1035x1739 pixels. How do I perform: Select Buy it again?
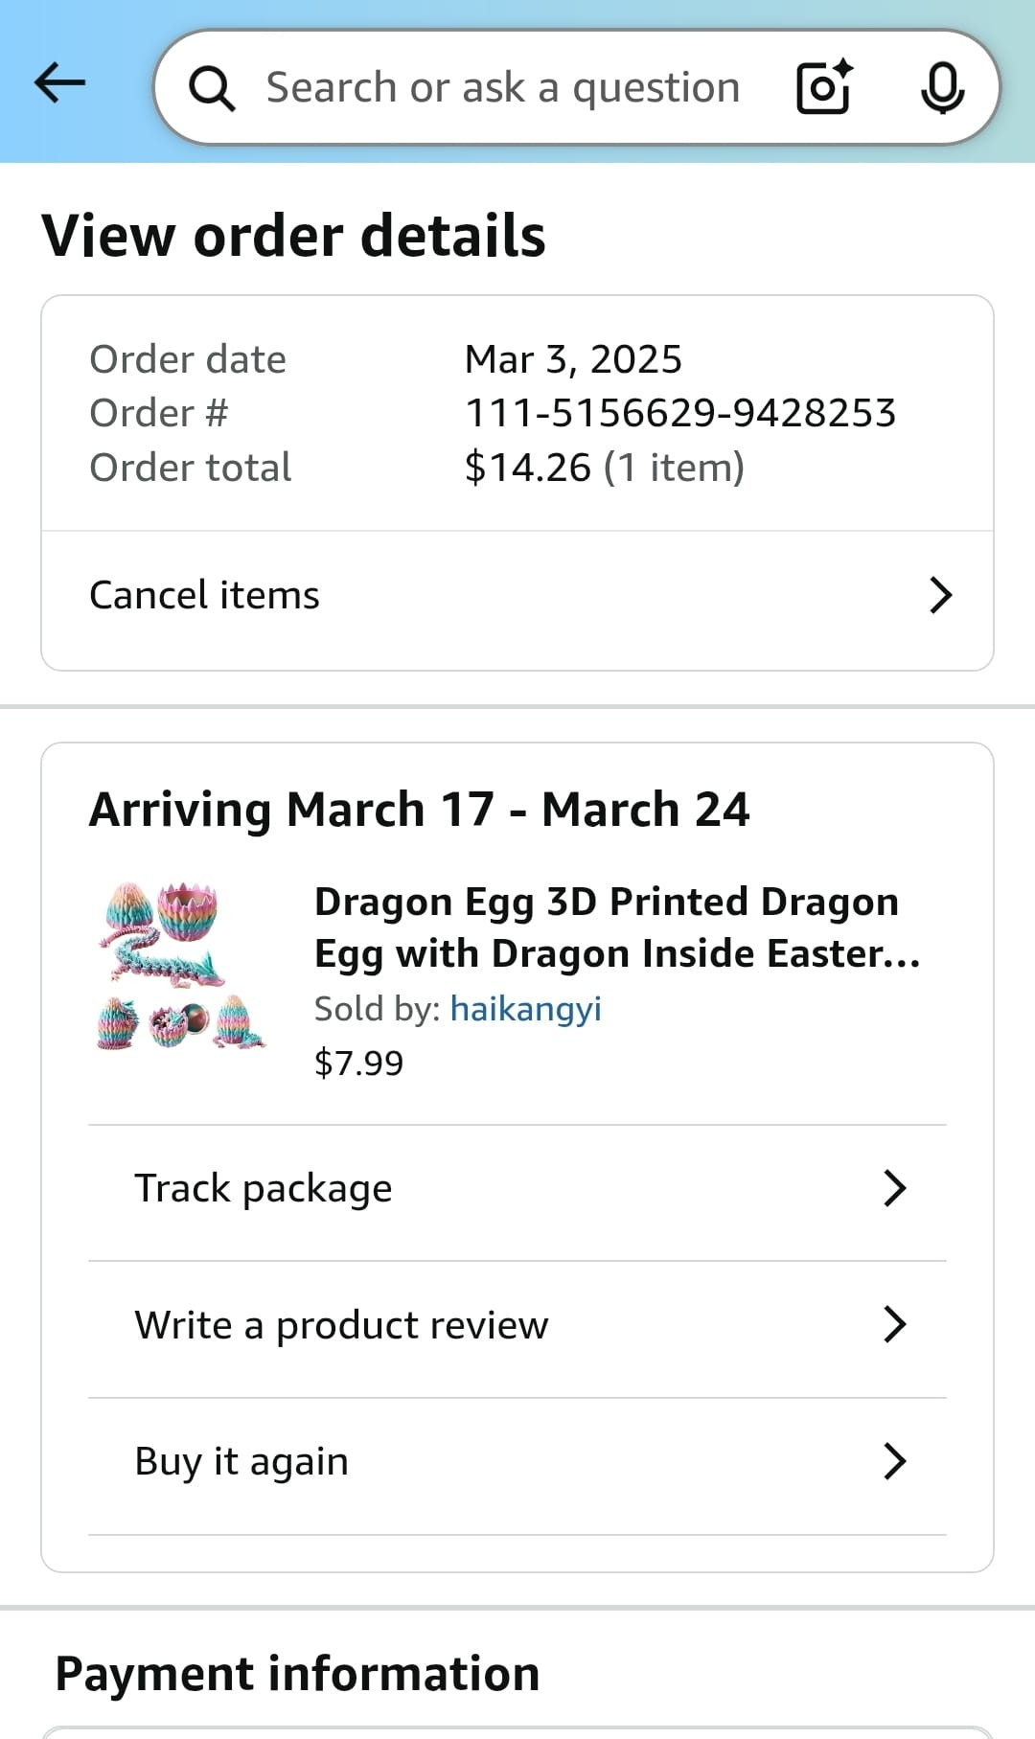click(x=241, y=1462)
